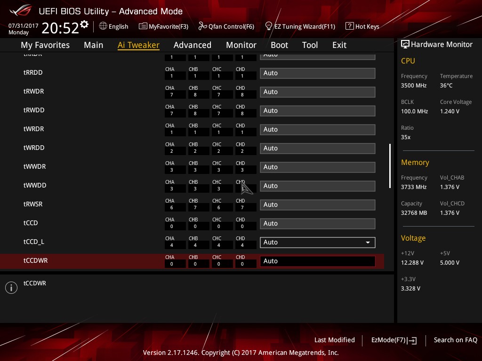
Task: Click the CPU frequency 3500 MHz value
Action: pos(414,86)
